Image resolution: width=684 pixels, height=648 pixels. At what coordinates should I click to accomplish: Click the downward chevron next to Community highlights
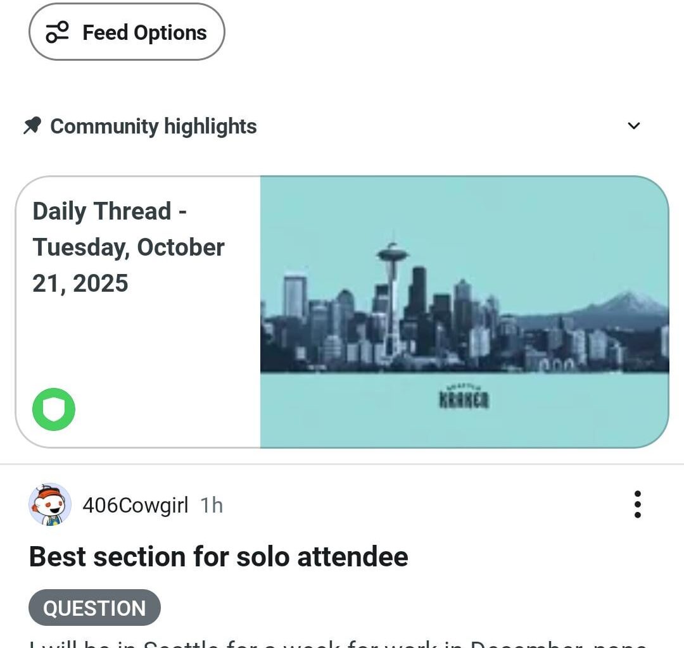click(x=634, y=126)
